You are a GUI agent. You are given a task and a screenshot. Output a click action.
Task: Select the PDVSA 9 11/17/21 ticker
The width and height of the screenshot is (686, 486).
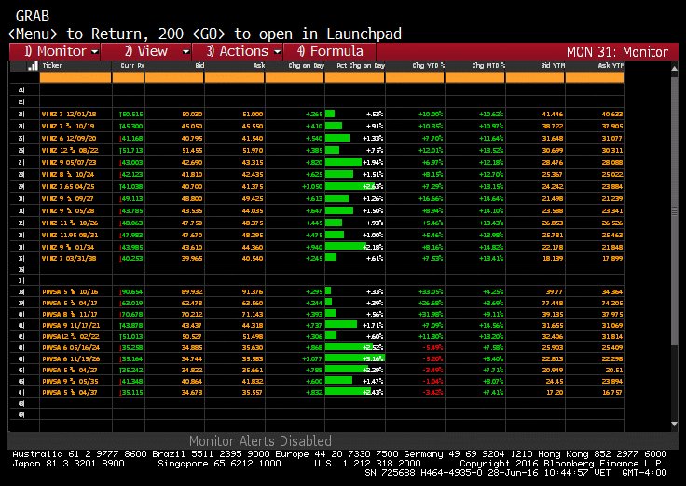coord(71,325)
